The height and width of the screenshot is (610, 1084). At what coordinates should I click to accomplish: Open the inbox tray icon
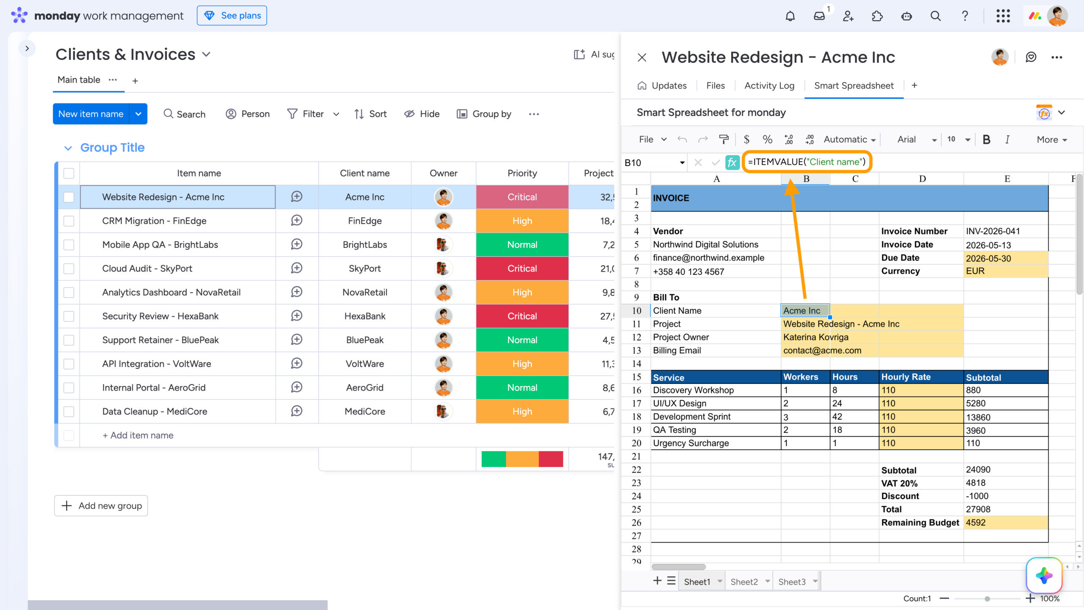click(x=819, y=16)
